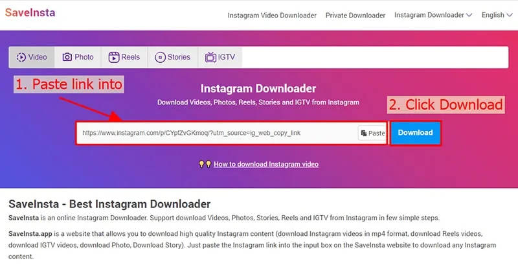Viewport: 518px width, 267px height.
Task: Click the subtitle starting "Download Videos, Photos, Reels"
Action: 258,102
